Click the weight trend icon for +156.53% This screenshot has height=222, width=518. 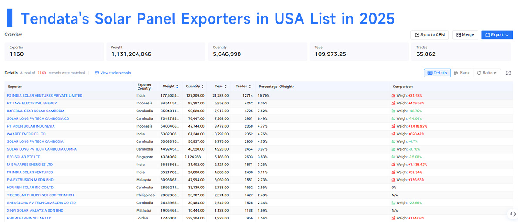(x=394, y=180)
